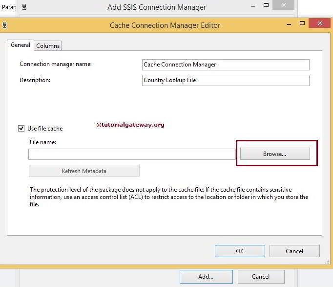Focus the Connection manager name field
This screenshot has height=287, width=333.
[x=226, y=65]
